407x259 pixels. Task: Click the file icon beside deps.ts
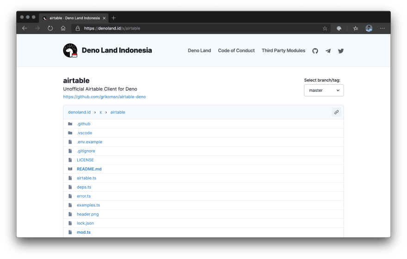click(x=70, y=187)
